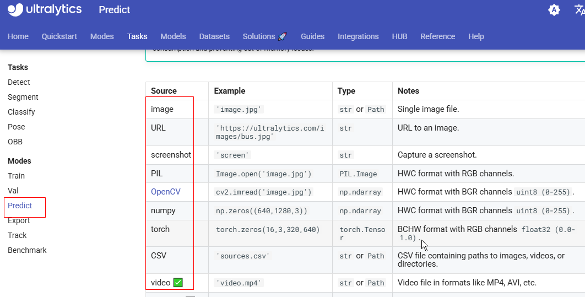Click the Predict page title in header

coord(114,10)
